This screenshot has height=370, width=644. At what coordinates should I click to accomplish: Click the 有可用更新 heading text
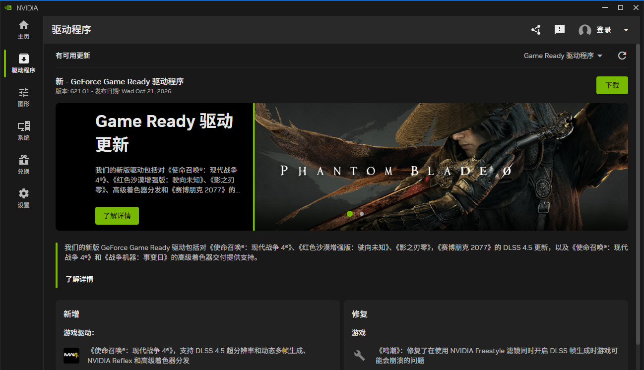point(73,56)
